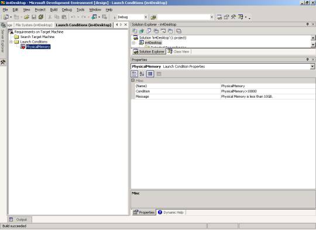This screenshot has width=316, height=230.
Task: Toggle the Properties view button in the grid toolbar
Action: [150, 74]
